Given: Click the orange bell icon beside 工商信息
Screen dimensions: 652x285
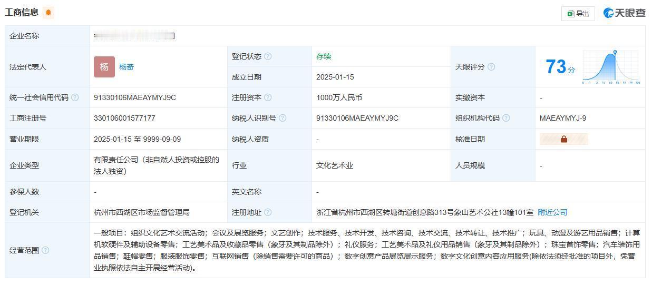Looking at the screenshot, I should click(48, 13).
